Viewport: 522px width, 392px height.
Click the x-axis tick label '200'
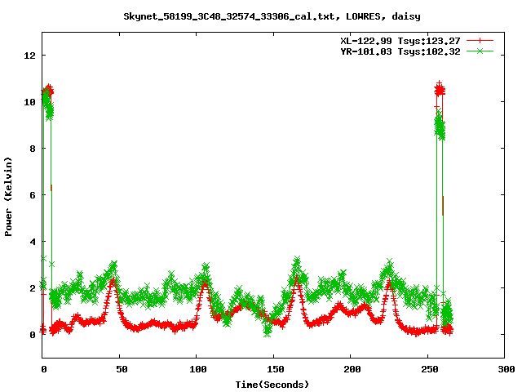point(352,369)
